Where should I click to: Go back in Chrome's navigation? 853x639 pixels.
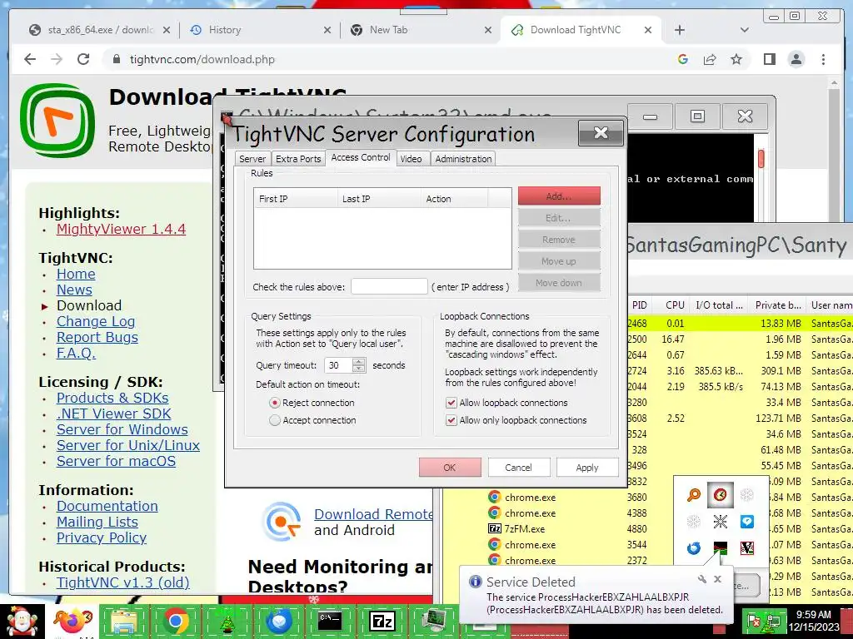[30, 59]
